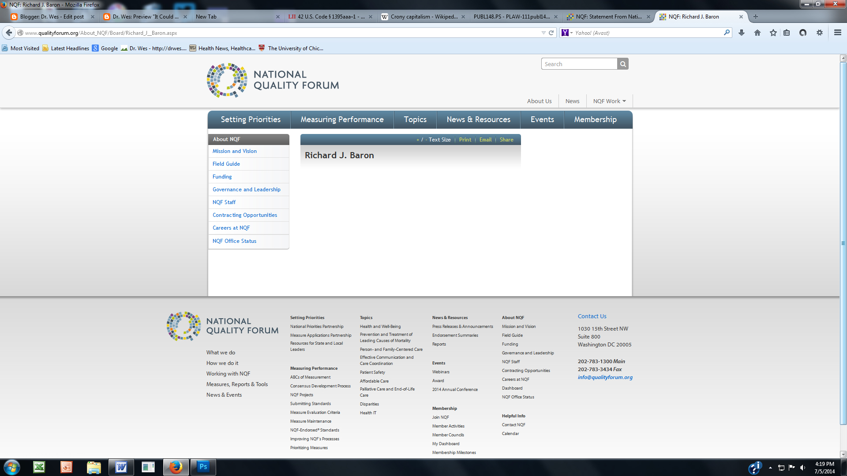
Task: Open the PowerPoint taskbar icon
Action: (66, 467)
